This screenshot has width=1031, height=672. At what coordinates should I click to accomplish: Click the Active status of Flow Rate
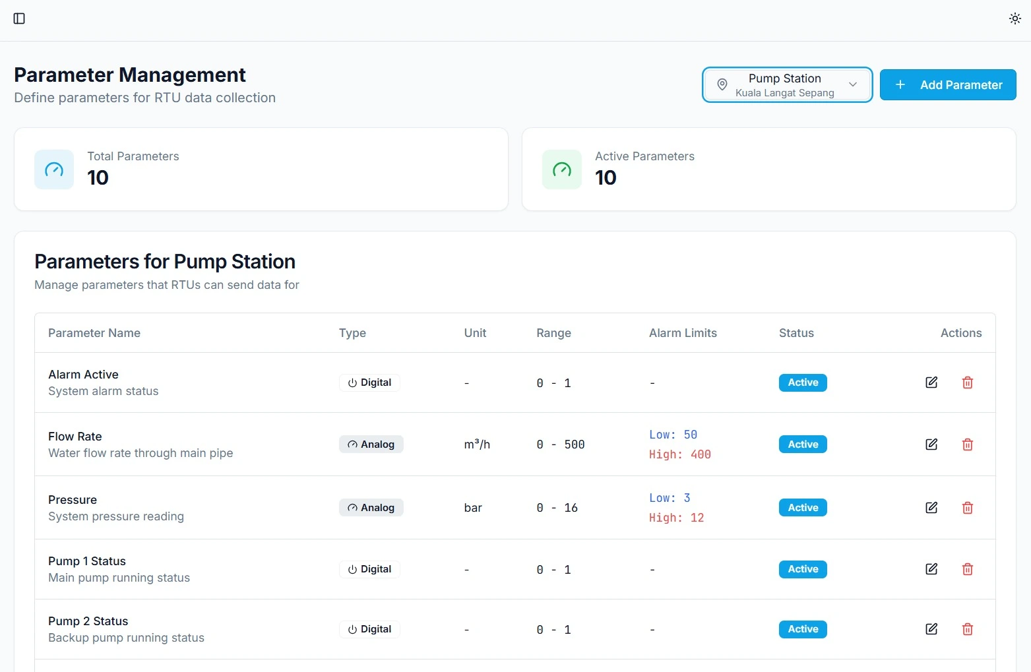[x=803, y=444]
